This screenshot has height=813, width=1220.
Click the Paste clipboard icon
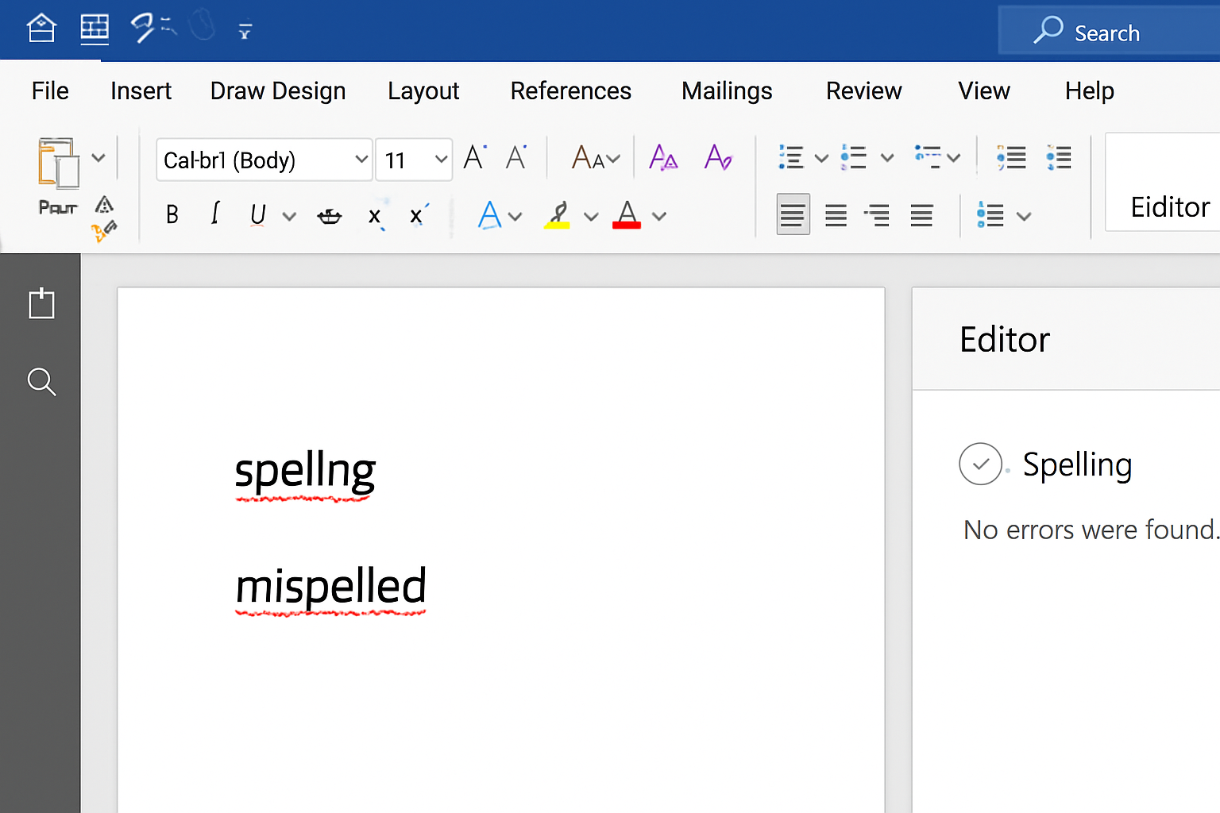pyautogui.click(x=58, y=164)
